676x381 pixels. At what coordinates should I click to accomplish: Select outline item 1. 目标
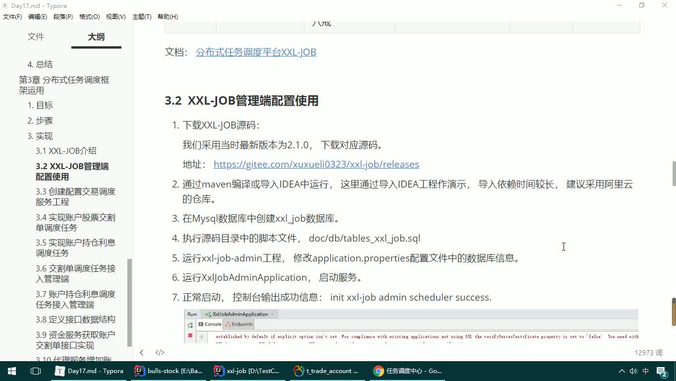coord(40,105)
